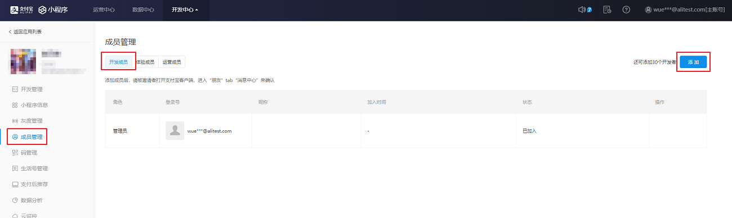The width and height of the screenshot is (732, 218).
Task: Expand the 开发中心 top menu
Action: click(x=185, y=10)
